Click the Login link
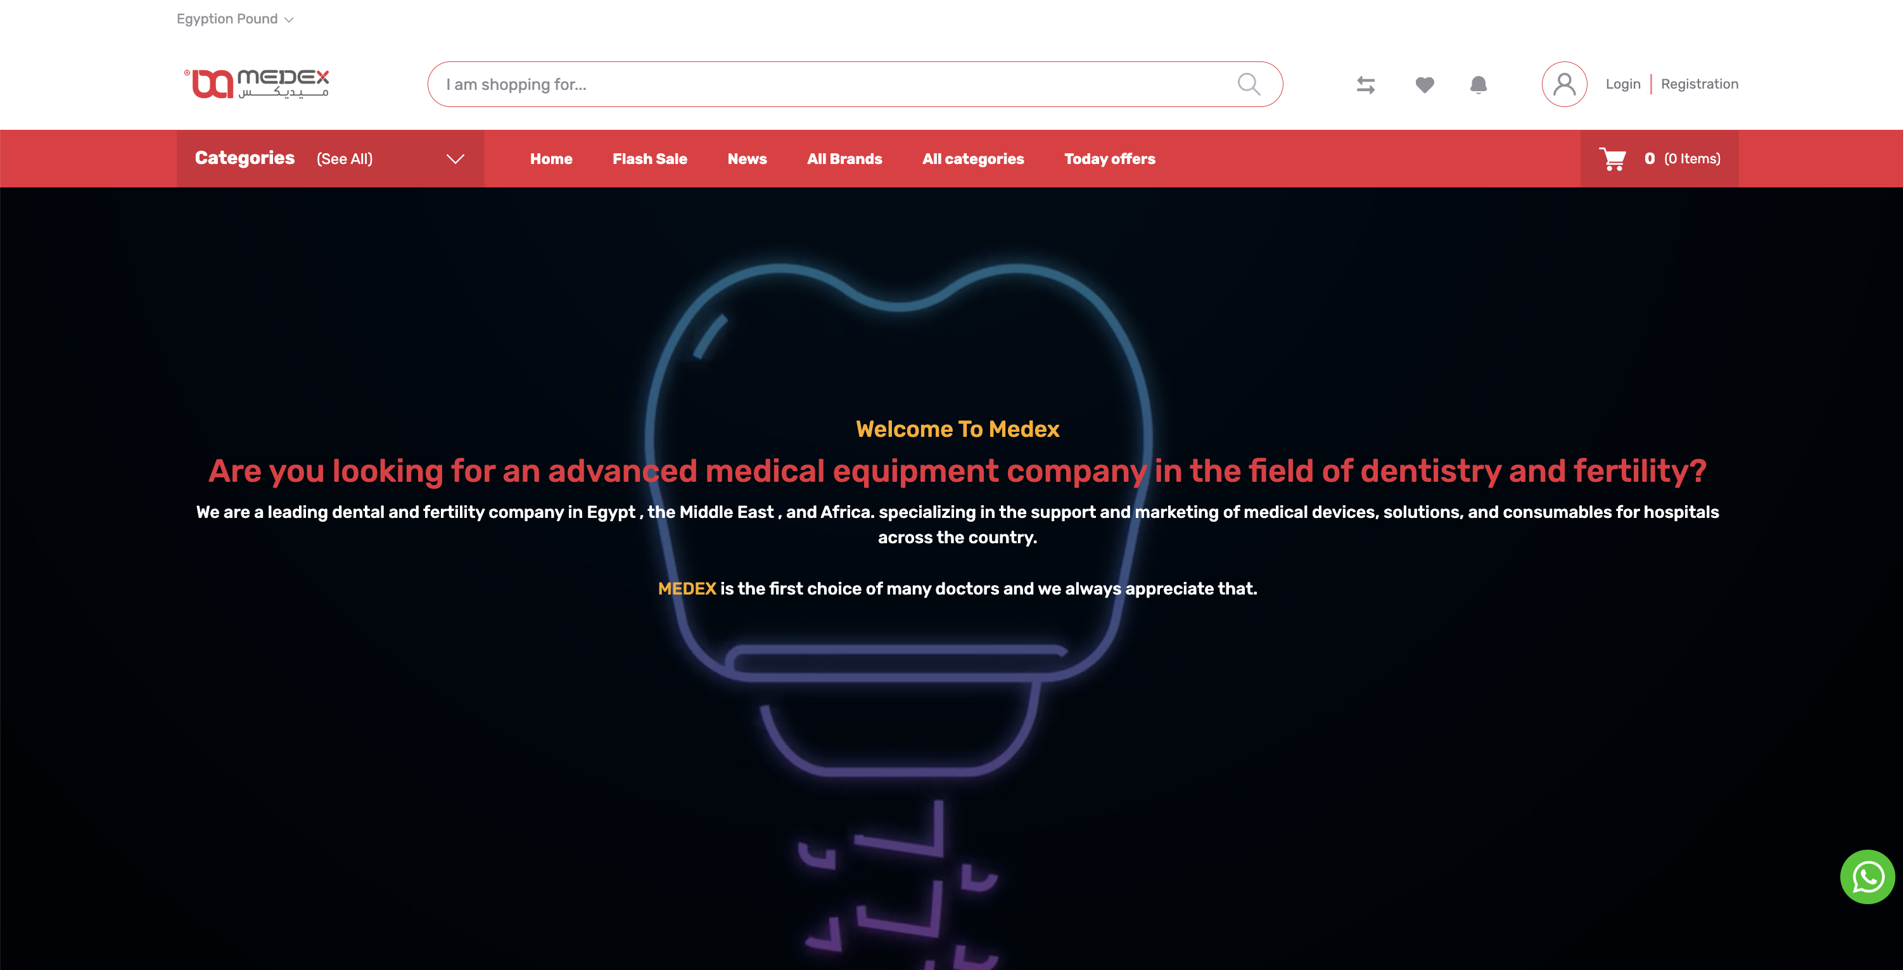1903x970 pixels. (x=1623, y=84)
